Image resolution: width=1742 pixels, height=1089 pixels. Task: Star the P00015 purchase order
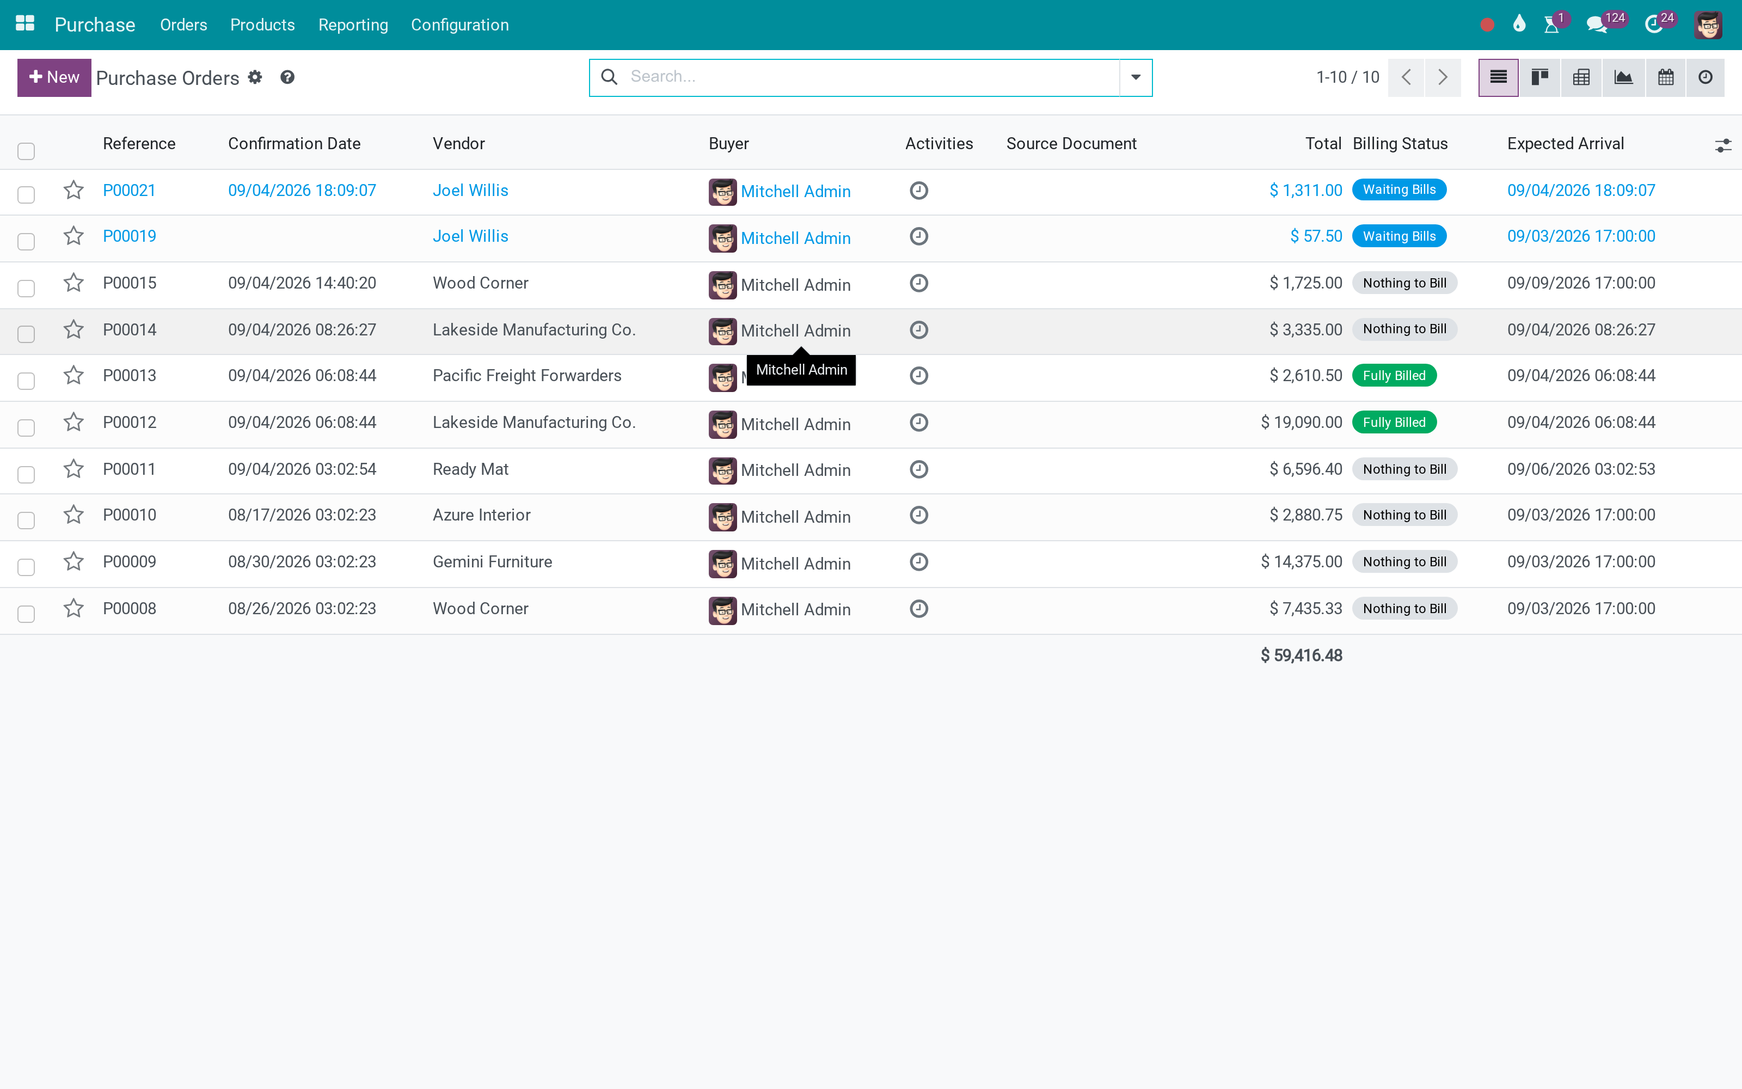73,283
